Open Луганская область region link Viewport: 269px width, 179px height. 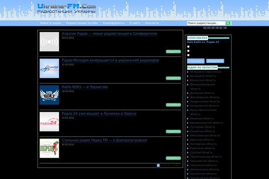[203, 127]
